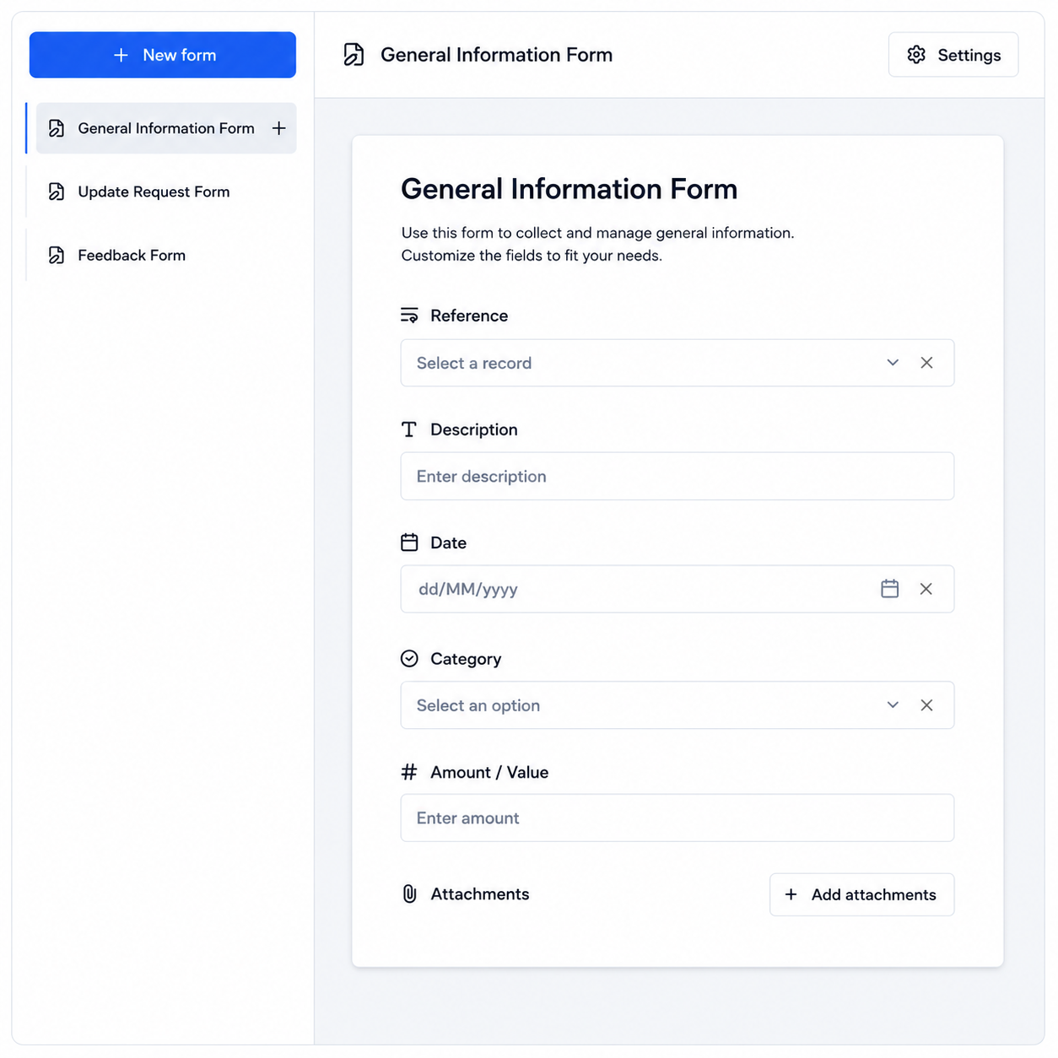The width and height of the screenshot is (1058, 1058).
Task: Click the Date field label
Action: coord(448,542)
